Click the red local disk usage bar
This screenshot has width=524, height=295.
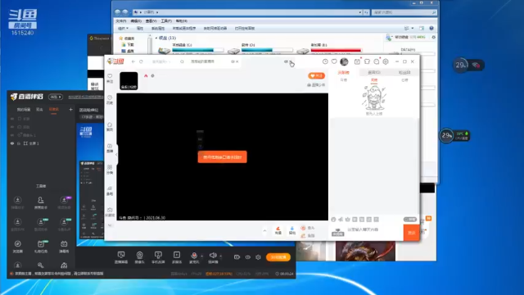coord(337,51)
